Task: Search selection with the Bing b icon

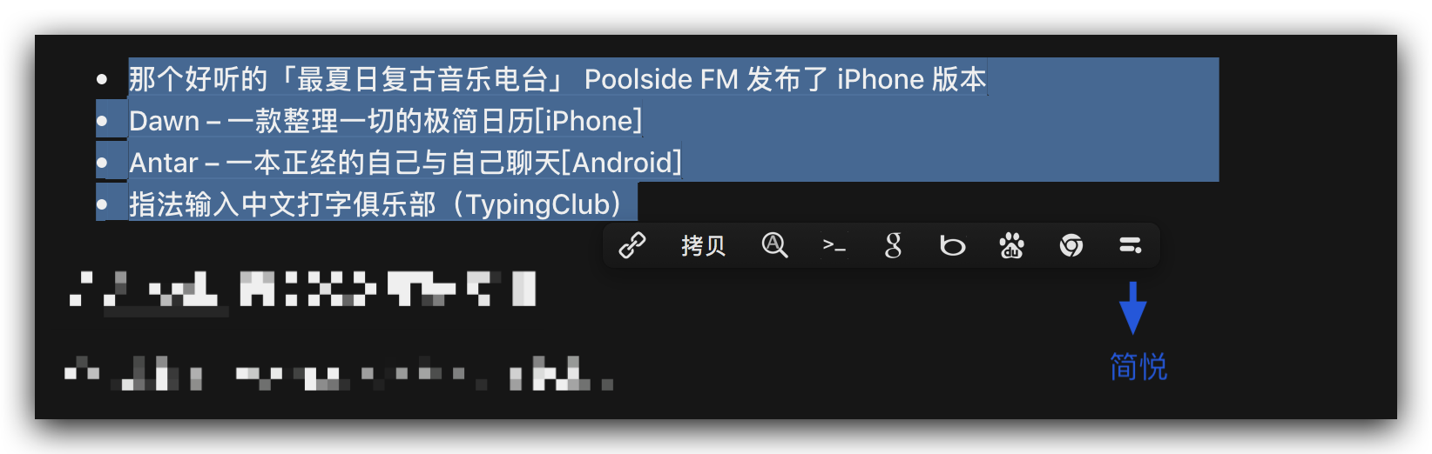Action: [952, 246]
